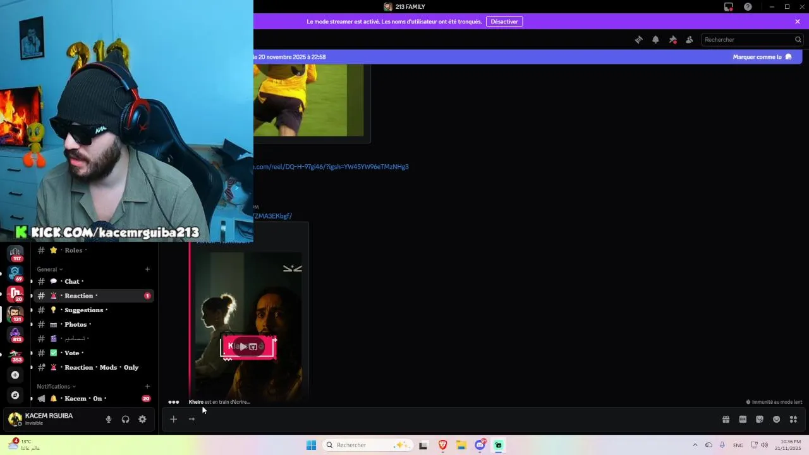The height and width of the screenshot is (455, 809).
Task: Click KACEM RGUIBA user avatar
Action: coord(15,419)
